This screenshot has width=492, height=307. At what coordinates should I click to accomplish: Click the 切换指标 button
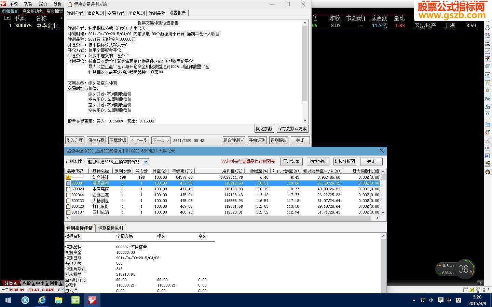click(318, 161)
